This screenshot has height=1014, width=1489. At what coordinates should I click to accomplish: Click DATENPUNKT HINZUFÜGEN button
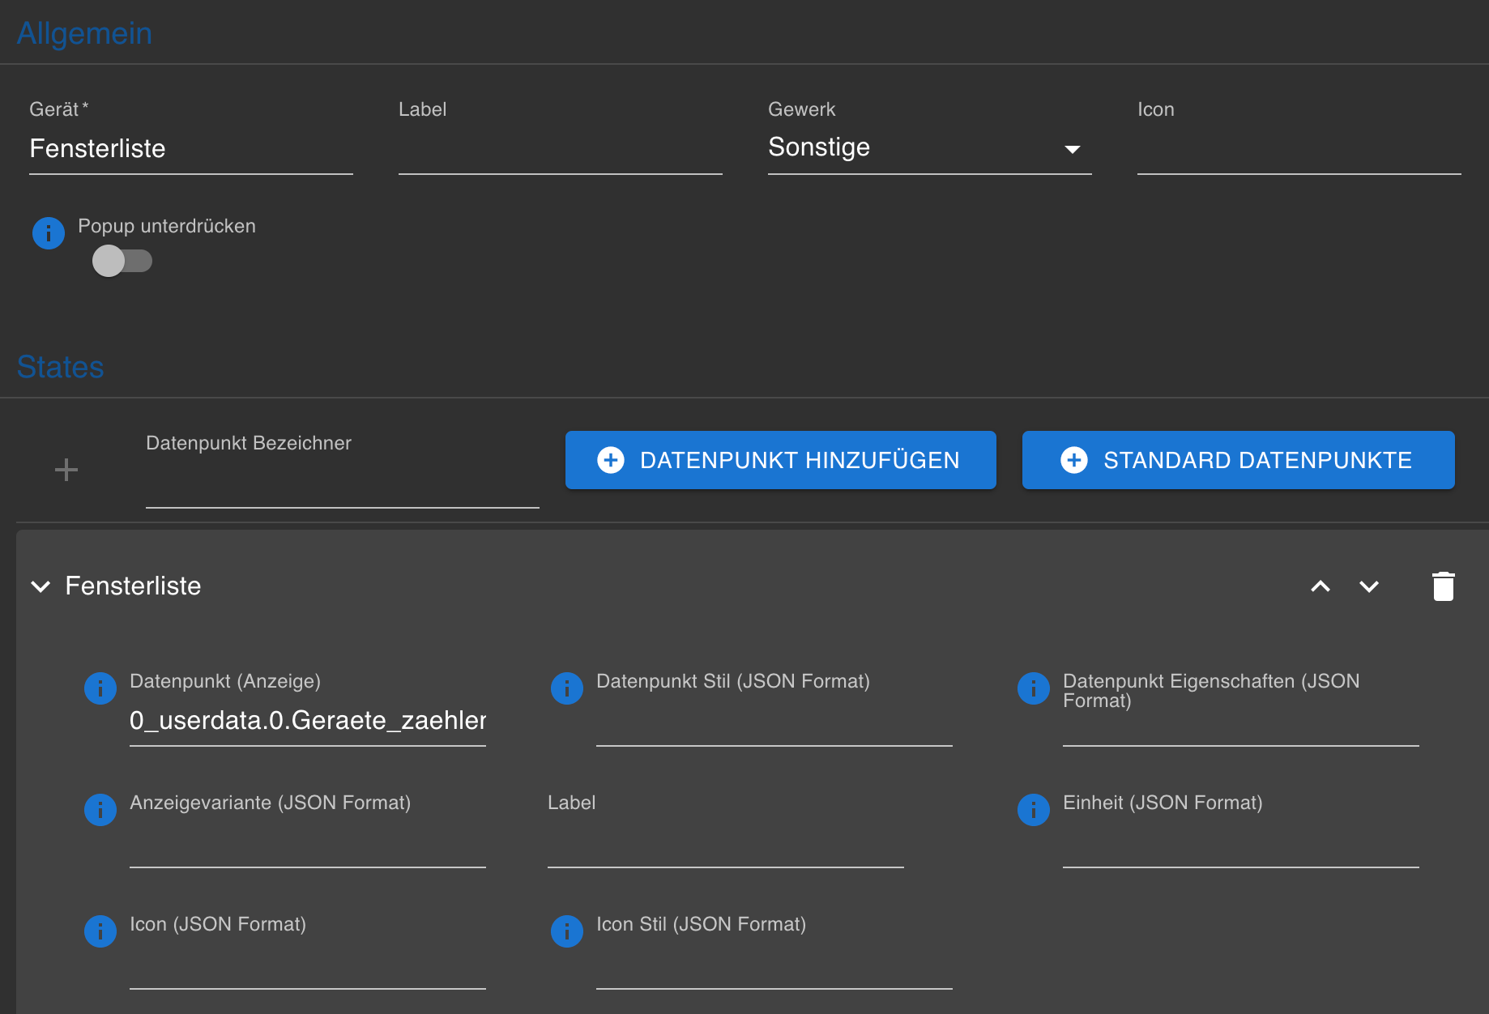(780, 460)
